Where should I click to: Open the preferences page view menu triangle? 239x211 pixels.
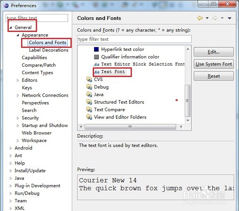(229, 18)
